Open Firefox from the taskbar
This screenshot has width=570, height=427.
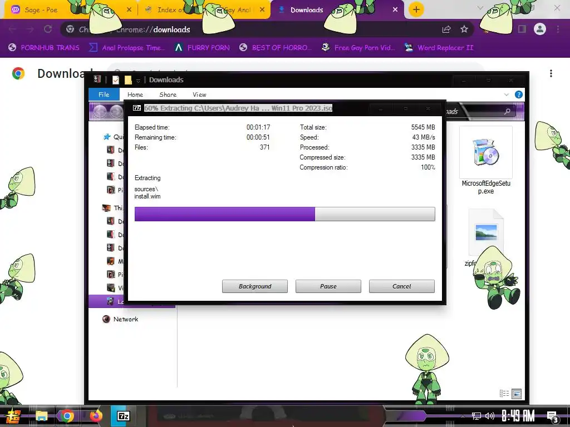tap(96, 416)
